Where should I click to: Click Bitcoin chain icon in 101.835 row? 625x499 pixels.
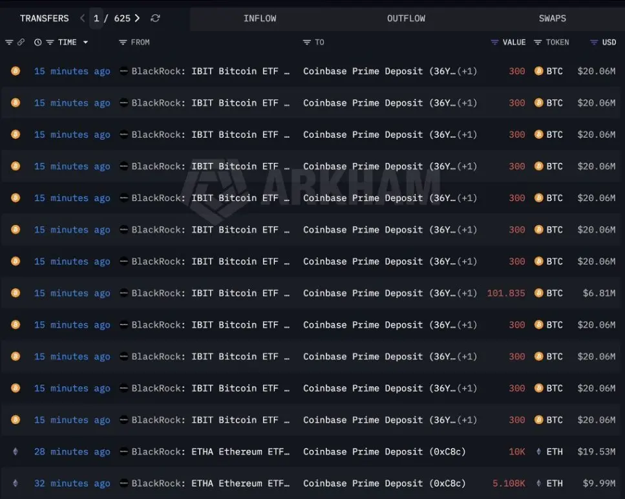pos(16,293)
